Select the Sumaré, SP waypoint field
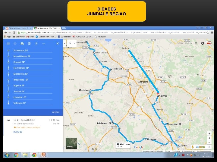This screenshot has height=162, width=217. [33, 62]
